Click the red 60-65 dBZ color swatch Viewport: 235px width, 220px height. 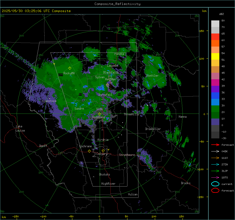(x=215, y=37)
